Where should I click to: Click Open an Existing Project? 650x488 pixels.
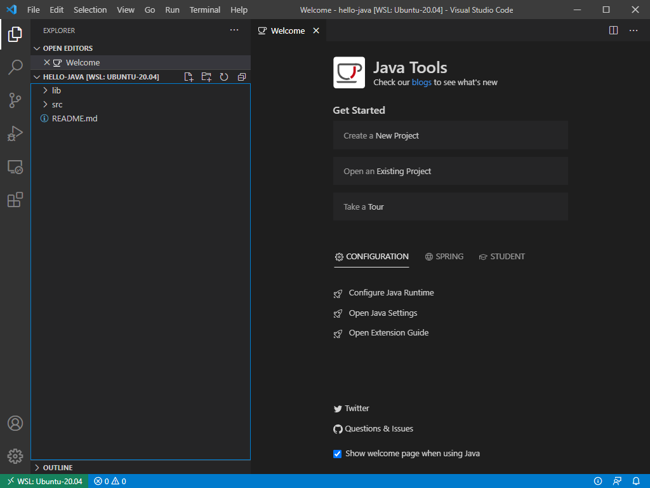point(450,171)
